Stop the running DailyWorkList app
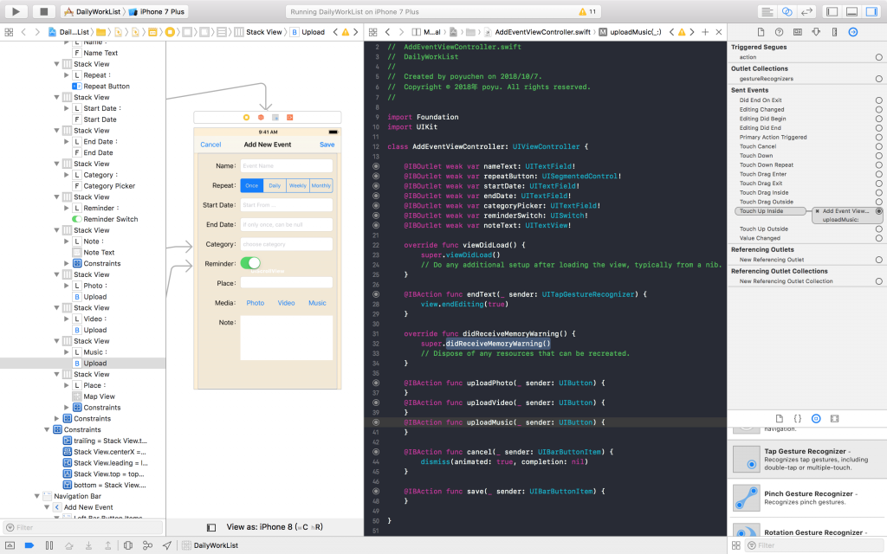This screenshot has height=554, width=887. point(43,11)
